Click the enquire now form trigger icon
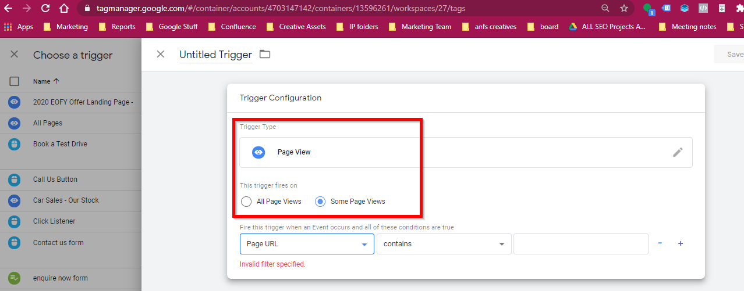The height and width of the screenshot is (291, 744). point(15,278)
